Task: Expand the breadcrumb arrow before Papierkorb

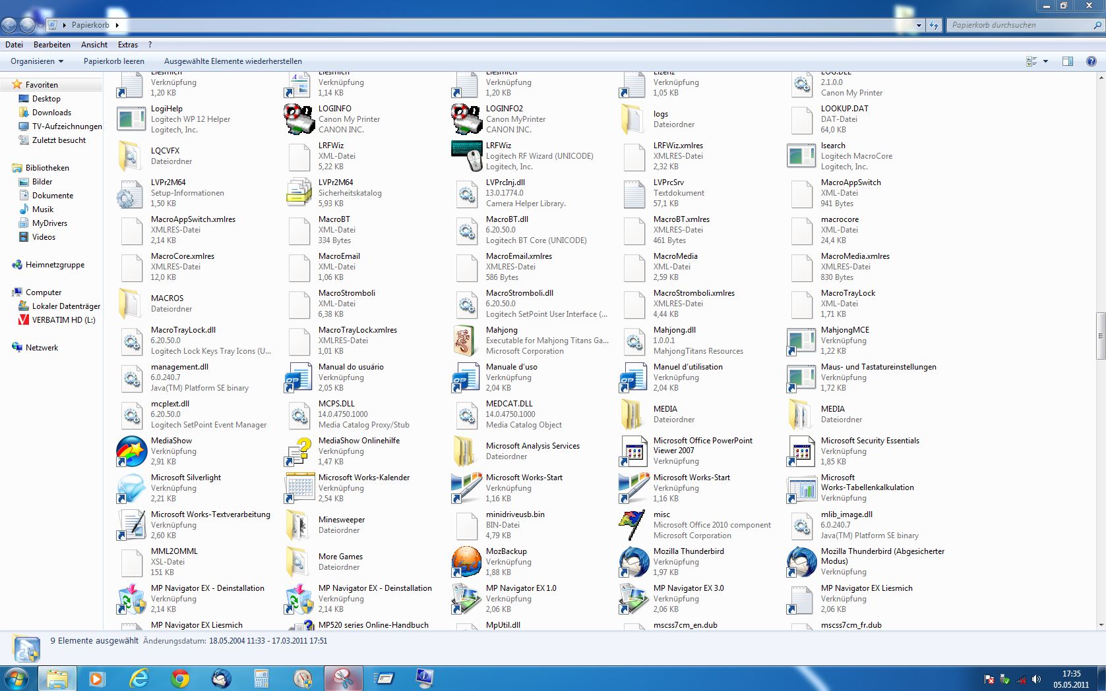Action: coord(65,25)
